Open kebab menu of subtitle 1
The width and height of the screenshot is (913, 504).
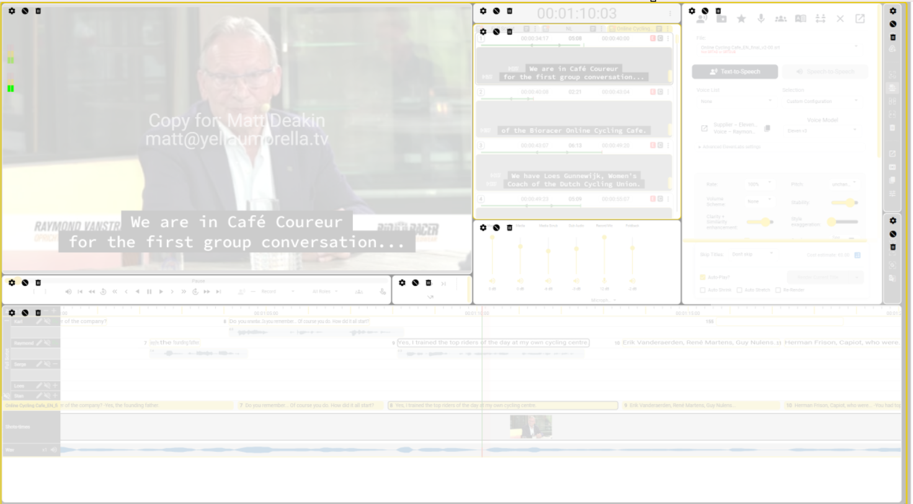(x=668, y=38)
